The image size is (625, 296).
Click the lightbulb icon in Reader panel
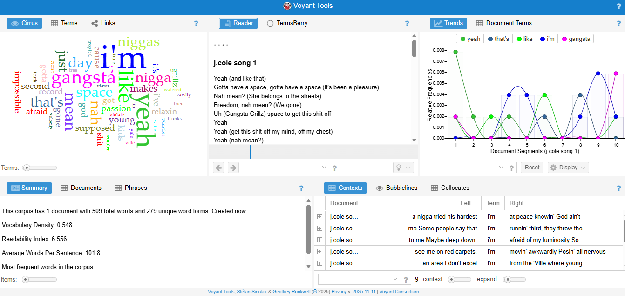tap(403, 168)
